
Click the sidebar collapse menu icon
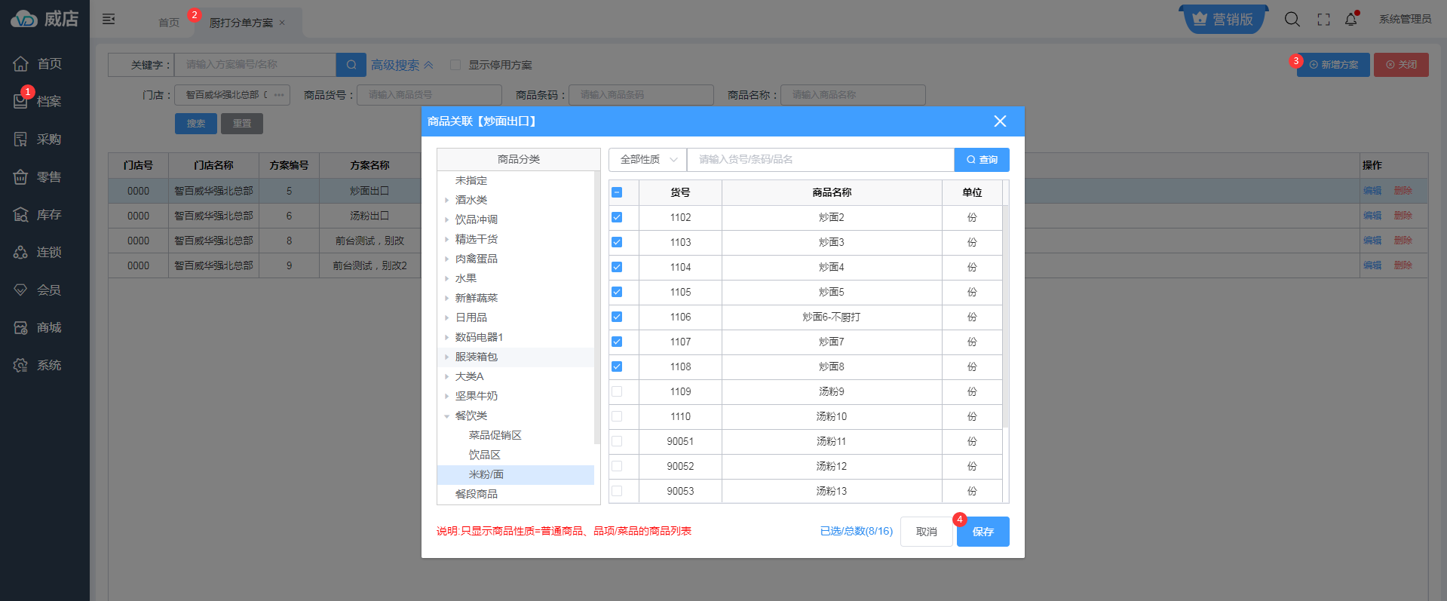(109, 19)
